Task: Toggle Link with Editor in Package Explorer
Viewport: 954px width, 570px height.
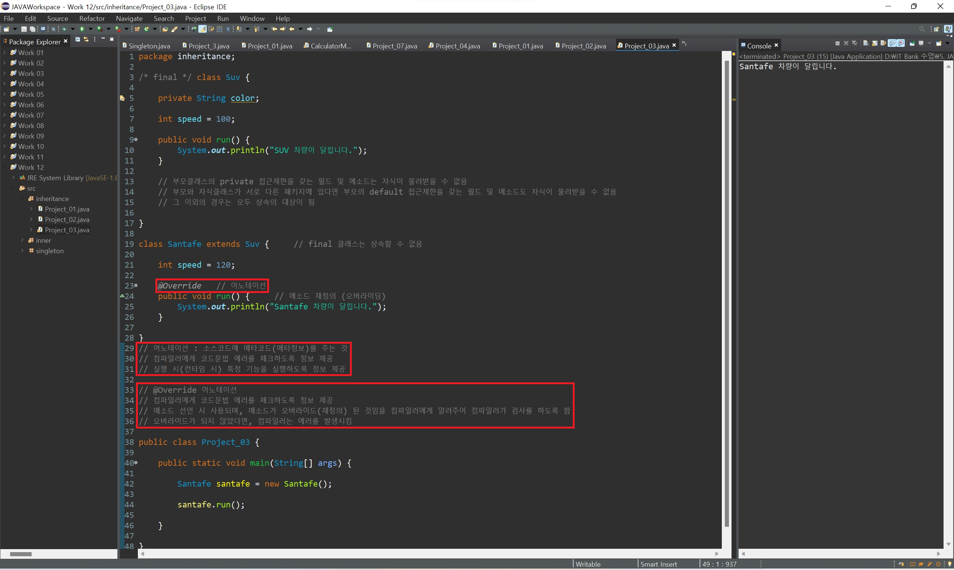Action: [86, 39]
